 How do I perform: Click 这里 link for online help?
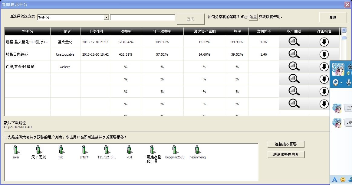point(253,17)
